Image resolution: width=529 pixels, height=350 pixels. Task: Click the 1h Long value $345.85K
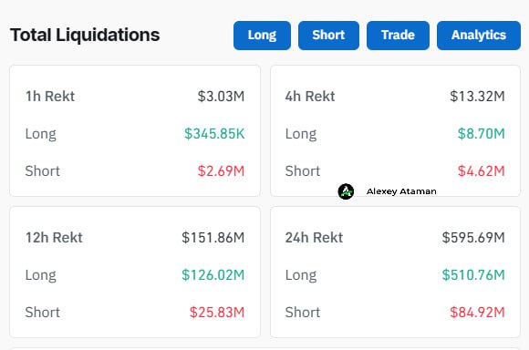click(x=214, y=134)
